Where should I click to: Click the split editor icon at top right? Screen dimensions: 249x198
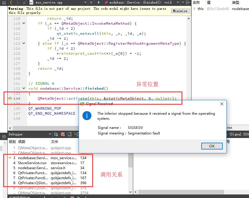tap(187, 2)
